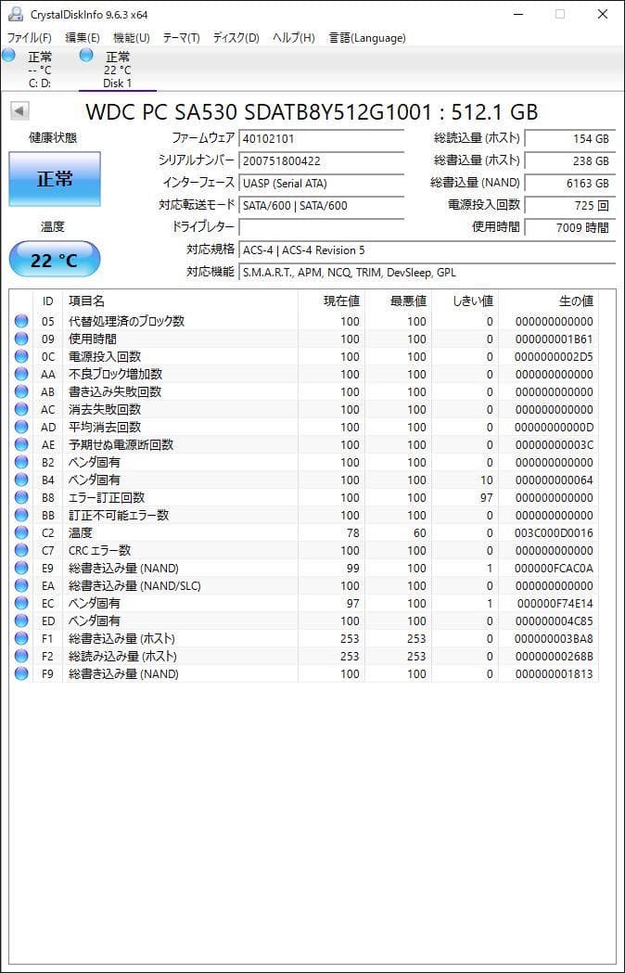Click the status icon for attribute EC
Screen dimensions: 625x973
pyautogui.click(x=21, y=603)
